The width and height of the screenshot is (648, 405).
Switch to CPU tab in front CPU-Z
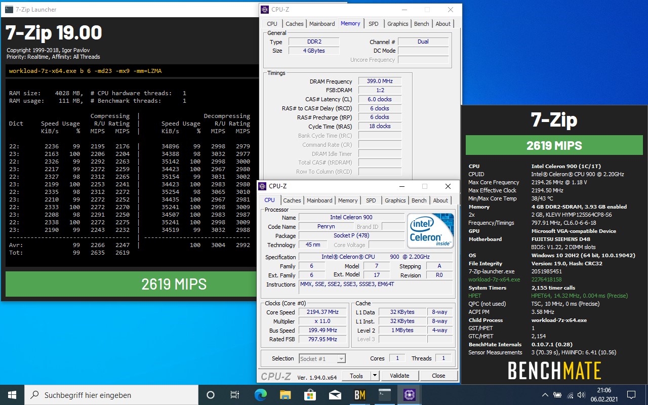pos(270,200)
